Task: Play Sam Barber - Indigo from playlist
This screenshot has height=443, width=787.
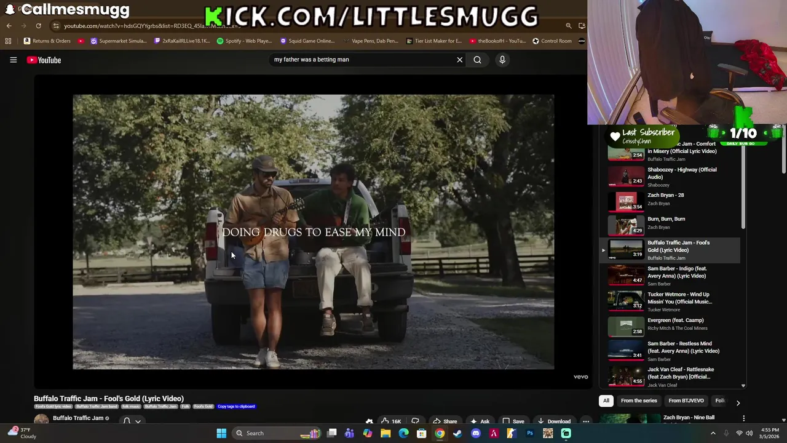Action: click(x=670, y=276)
